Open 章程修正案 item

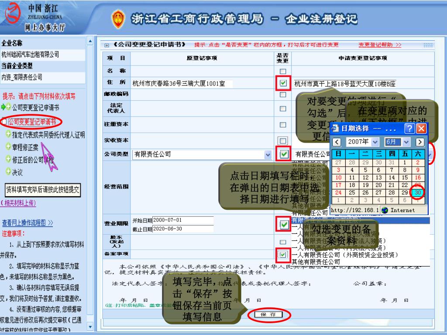click(25, 147)
